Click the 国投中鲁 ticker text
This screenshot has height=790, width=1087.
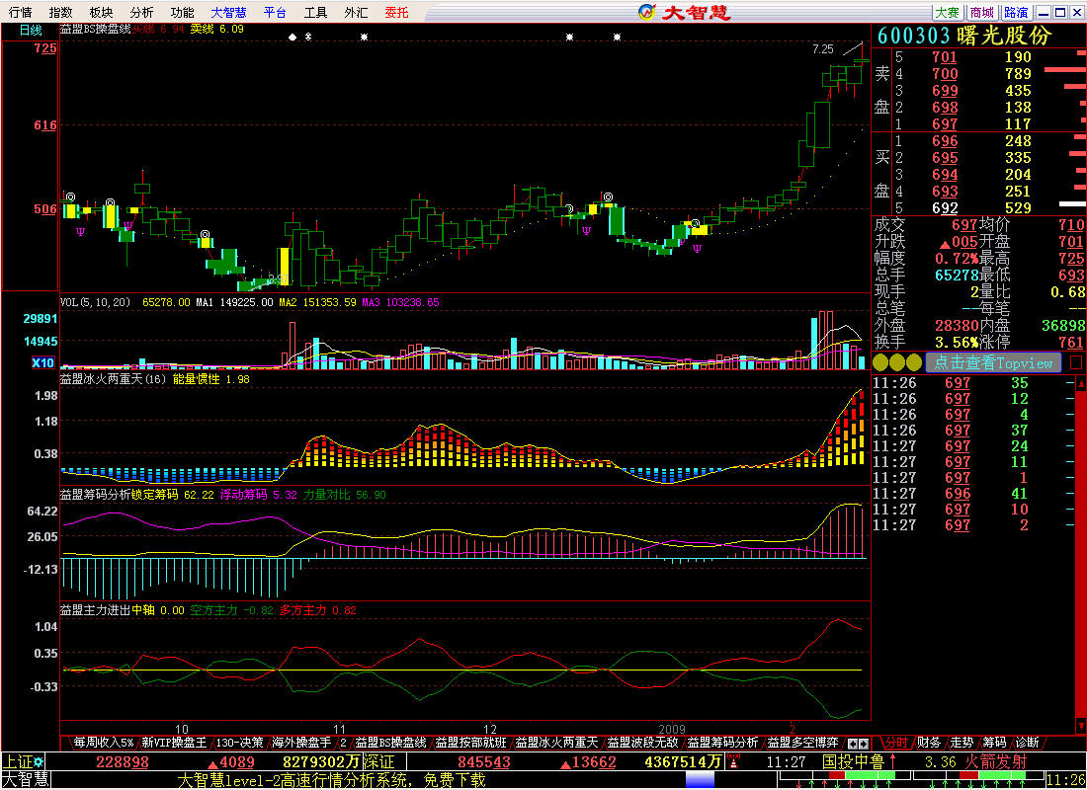(853, 761)
